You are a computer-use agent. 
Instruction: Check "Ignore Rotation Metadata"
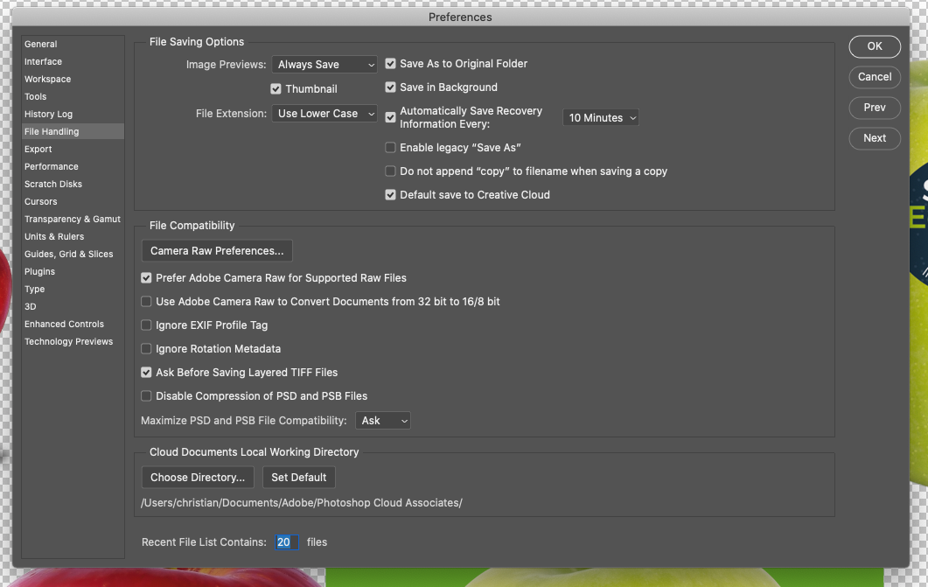click(x=146, y=348)
